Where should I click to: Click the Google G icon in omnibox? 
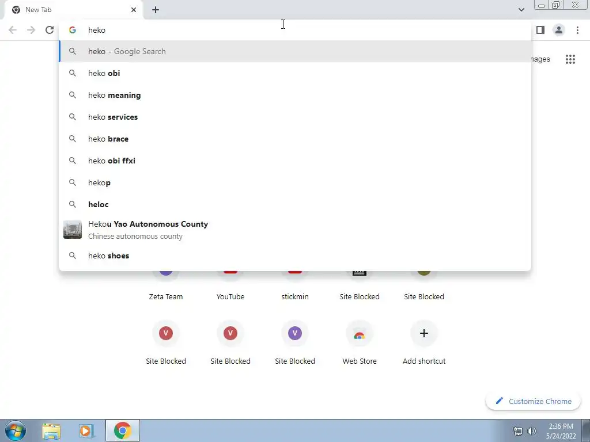(73, 30)
